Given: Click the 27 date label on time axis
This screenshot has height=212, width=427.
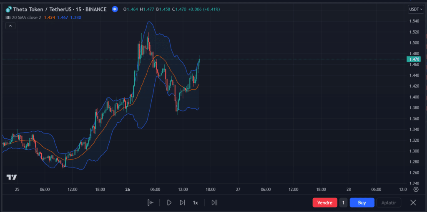Looking at the screenshot, I should pos(238,190).
